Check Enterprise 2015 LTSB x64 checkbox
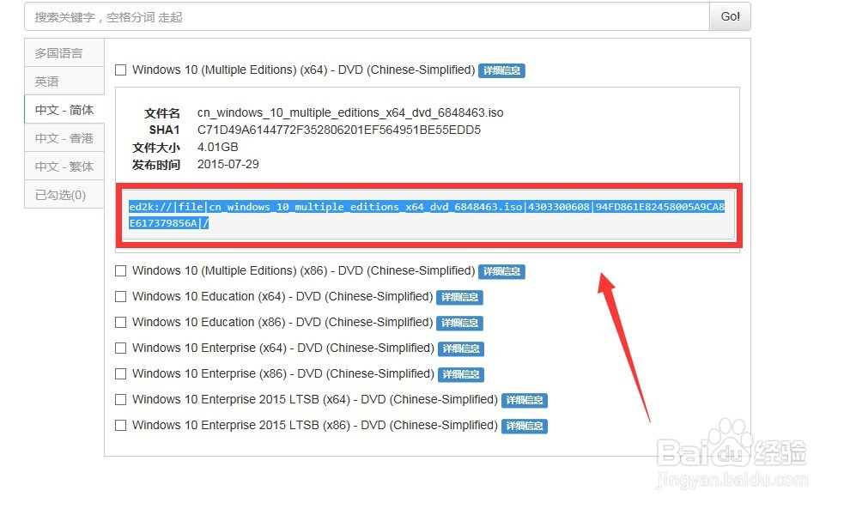This screenshot has width=856, height=509. click(x=121, y=399)
